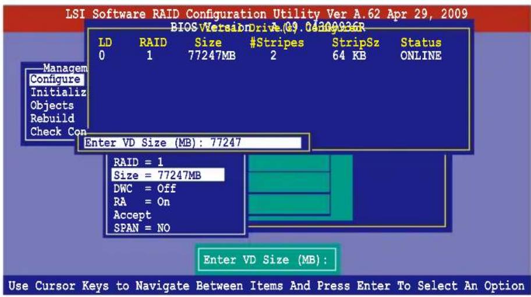The image size is (531, 297).
Task: Click the Enter VD Size input field
Action: click(192, 143)
